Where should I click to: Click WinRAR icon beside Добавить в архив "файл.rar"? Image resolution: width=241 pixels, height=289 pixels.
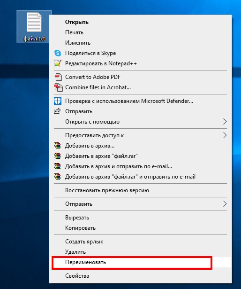coord(57,156)
